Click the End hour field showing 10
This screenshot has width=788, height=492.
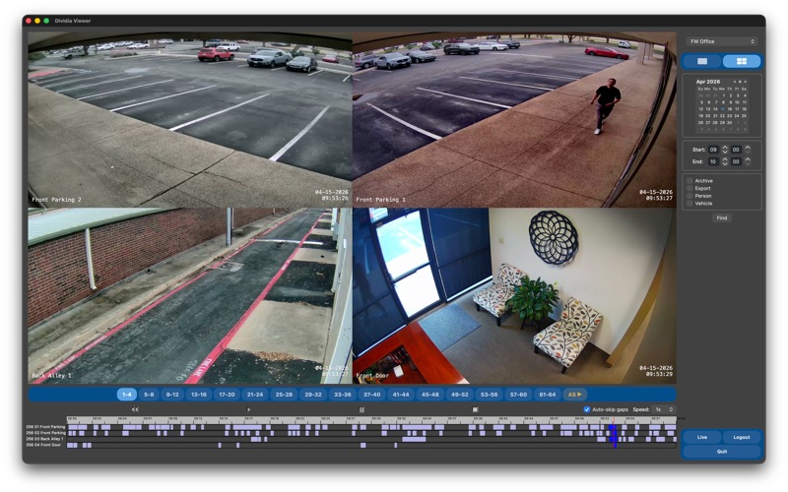pos(713,161)
